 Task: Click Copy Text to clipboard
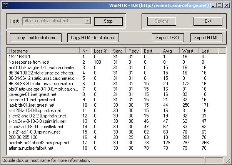(36, 38)
